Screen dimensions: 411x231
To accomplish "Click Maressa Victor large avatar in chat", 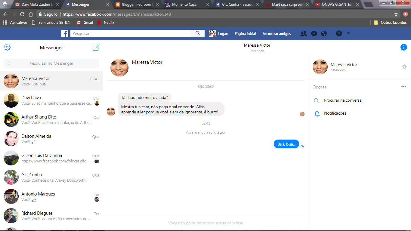I will (119, 68).
